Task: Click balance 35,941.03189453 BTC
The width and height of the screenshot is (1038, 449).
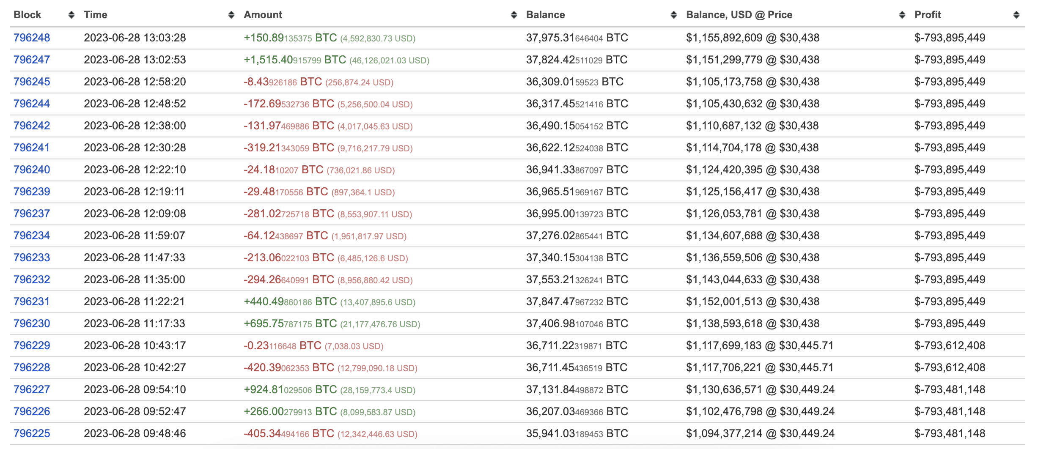Action: pyautogui.click(x=577, y=433)
